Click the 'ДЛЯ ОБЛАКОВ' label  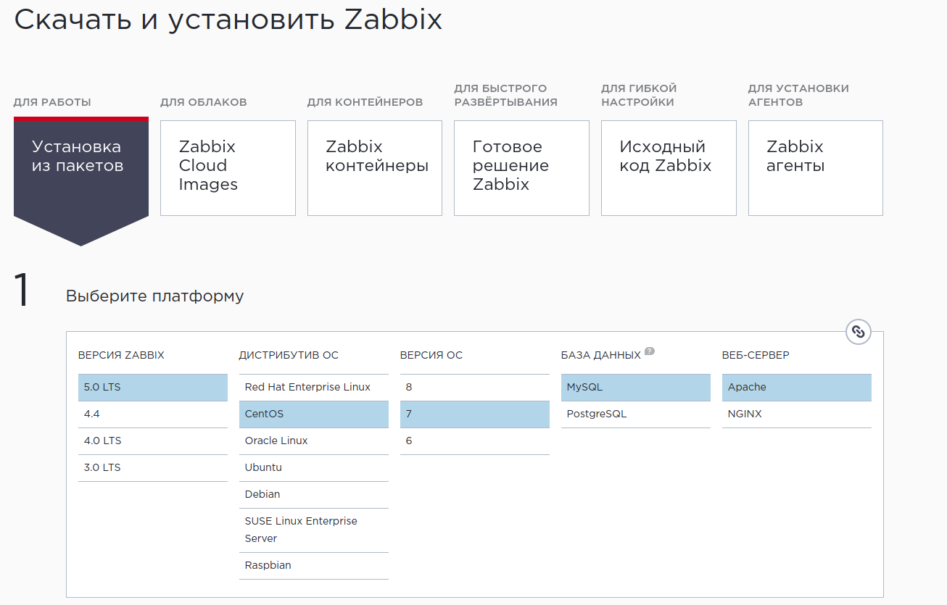[x=204, y=102]
